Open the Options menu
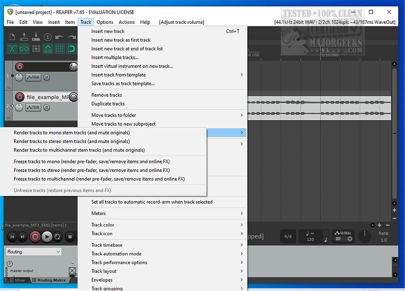 pos(105,22)
